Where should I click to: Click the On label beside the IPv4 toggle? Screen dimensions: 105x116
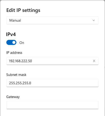click(22, 43)
